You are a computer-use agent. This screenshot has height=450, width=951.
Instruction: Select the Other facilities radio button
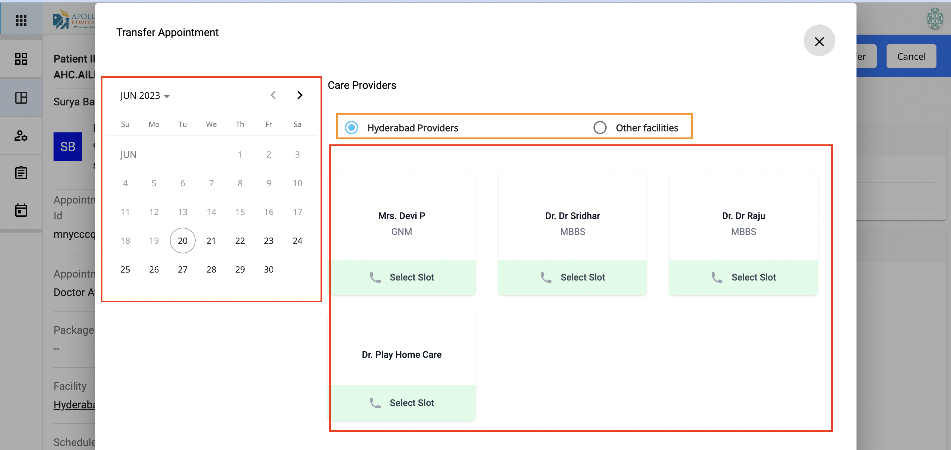[599, 128]
